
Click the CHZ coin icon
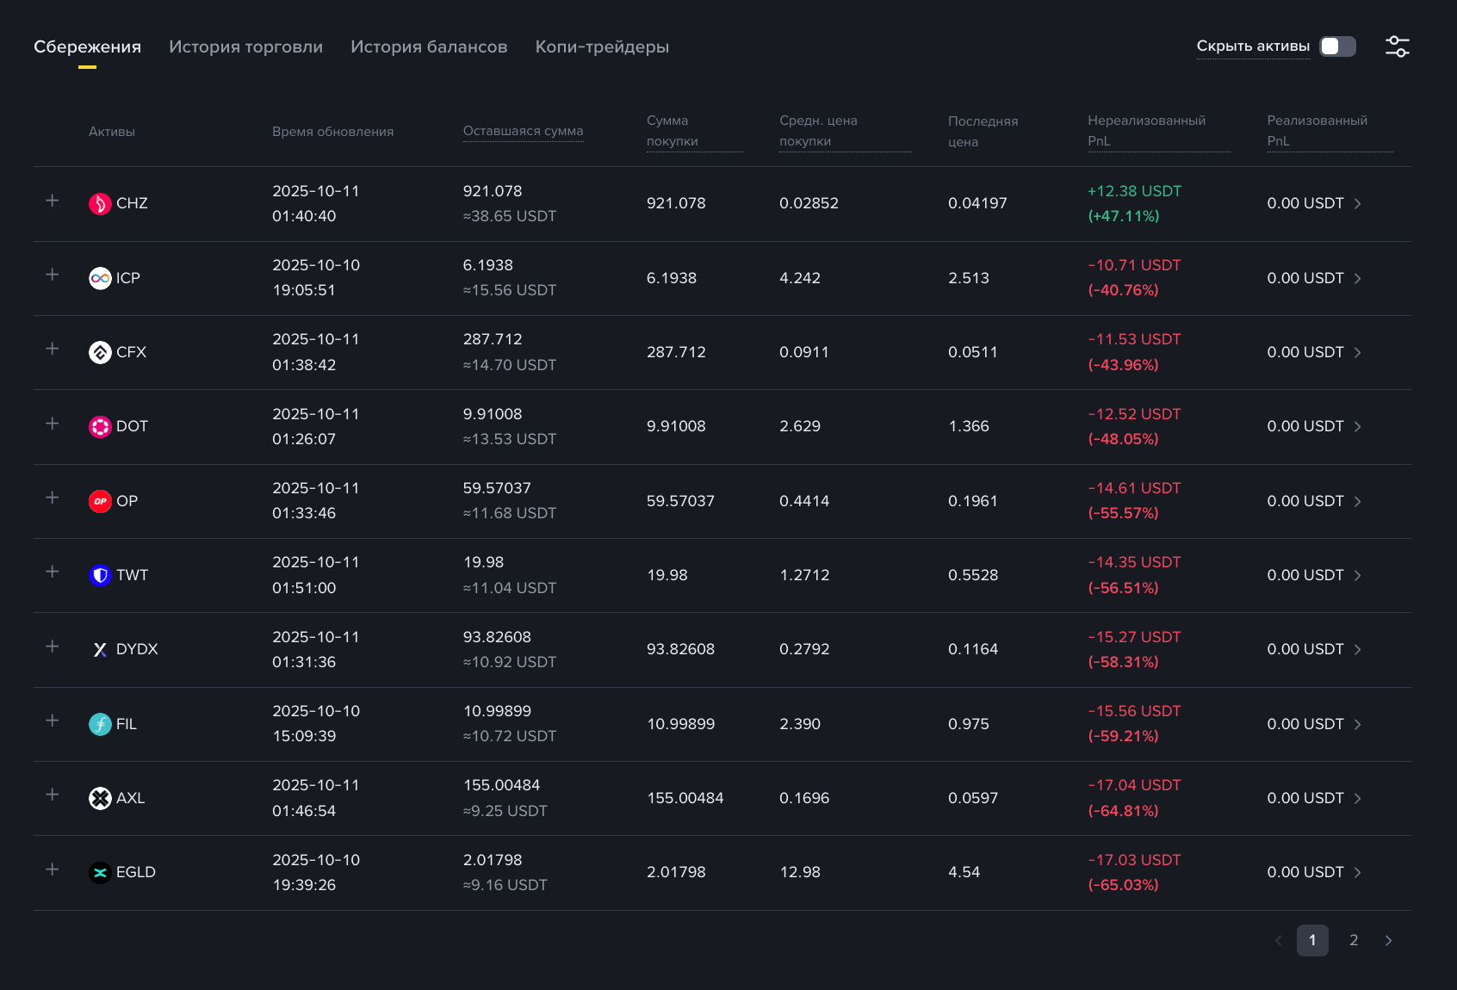[100, 204]
